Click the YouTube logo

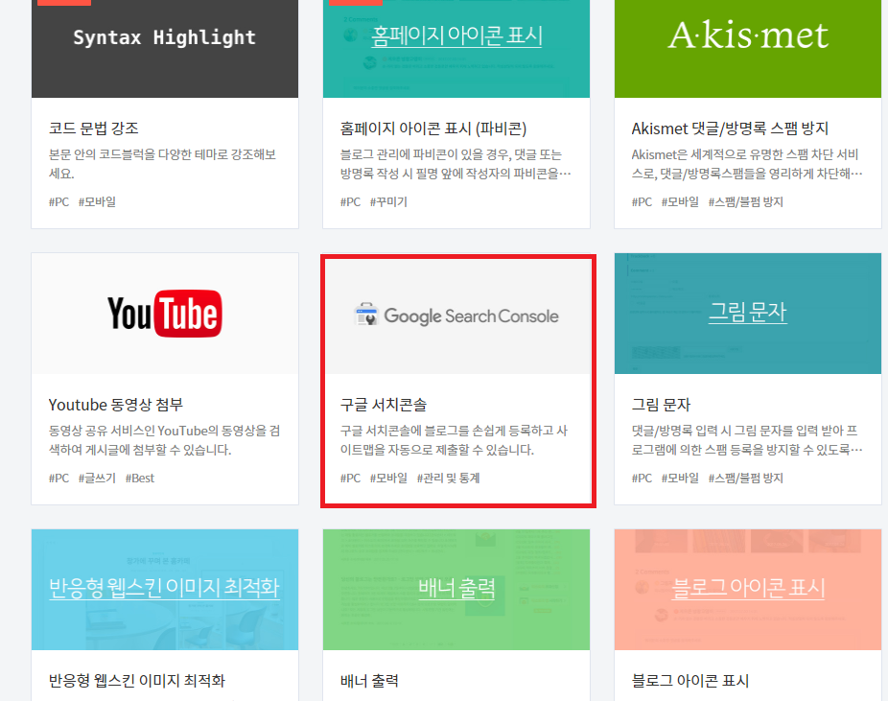point(165,314)
